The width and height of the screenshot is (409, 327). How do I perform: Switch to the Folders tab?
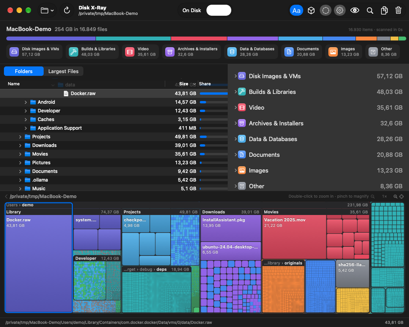[x=24, y=71]
